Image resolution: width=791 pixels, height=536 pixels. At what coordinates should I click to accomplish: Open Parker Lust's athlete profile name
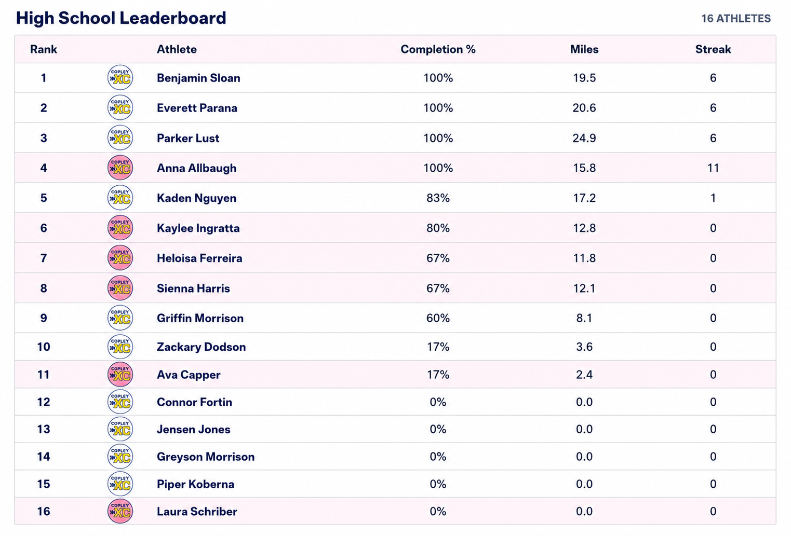click(188, 138)
